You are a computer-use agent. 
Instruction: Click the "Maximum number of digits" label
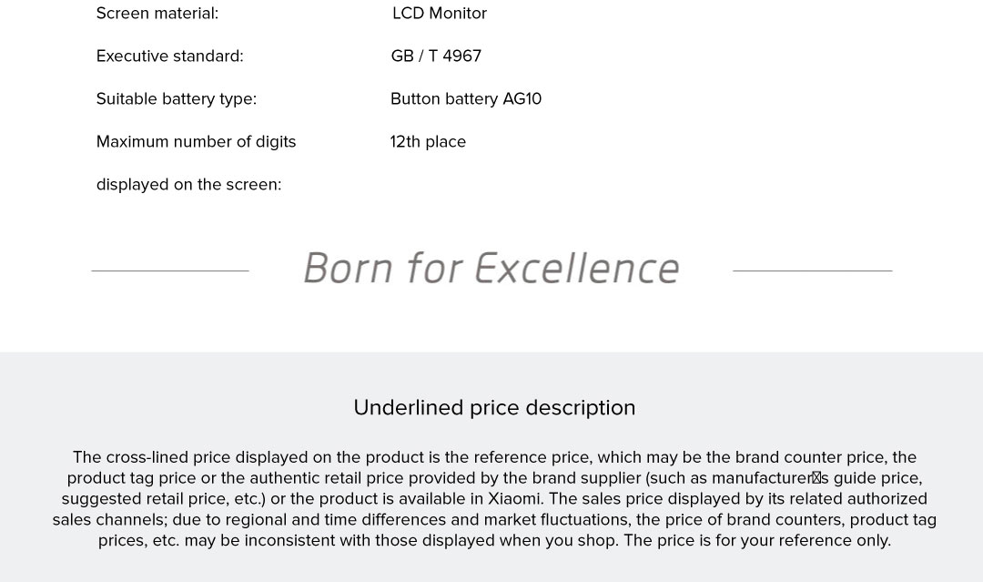(x=196, y=142)
